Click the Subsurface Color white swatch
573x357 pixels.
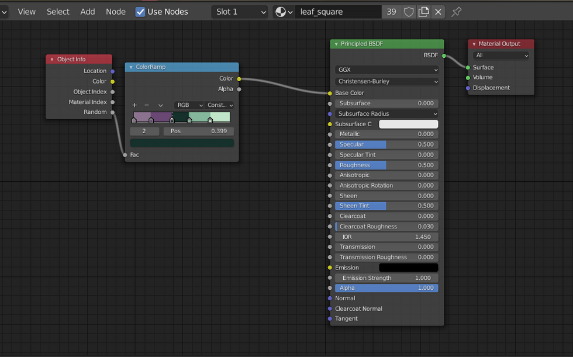(x=409, y=124)
